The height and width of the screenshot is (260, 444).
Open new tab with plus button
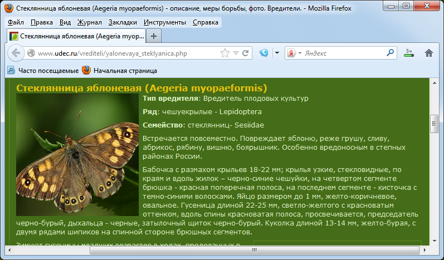click(x=154, y=36)
